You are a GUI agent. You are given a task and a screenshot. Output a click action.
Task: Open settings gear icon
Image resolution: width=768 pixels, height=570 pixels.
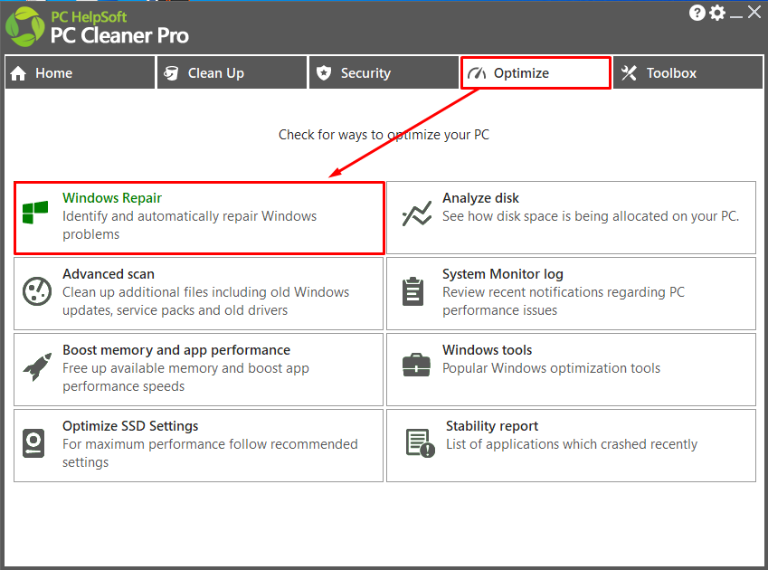click(x=717, y=13)
